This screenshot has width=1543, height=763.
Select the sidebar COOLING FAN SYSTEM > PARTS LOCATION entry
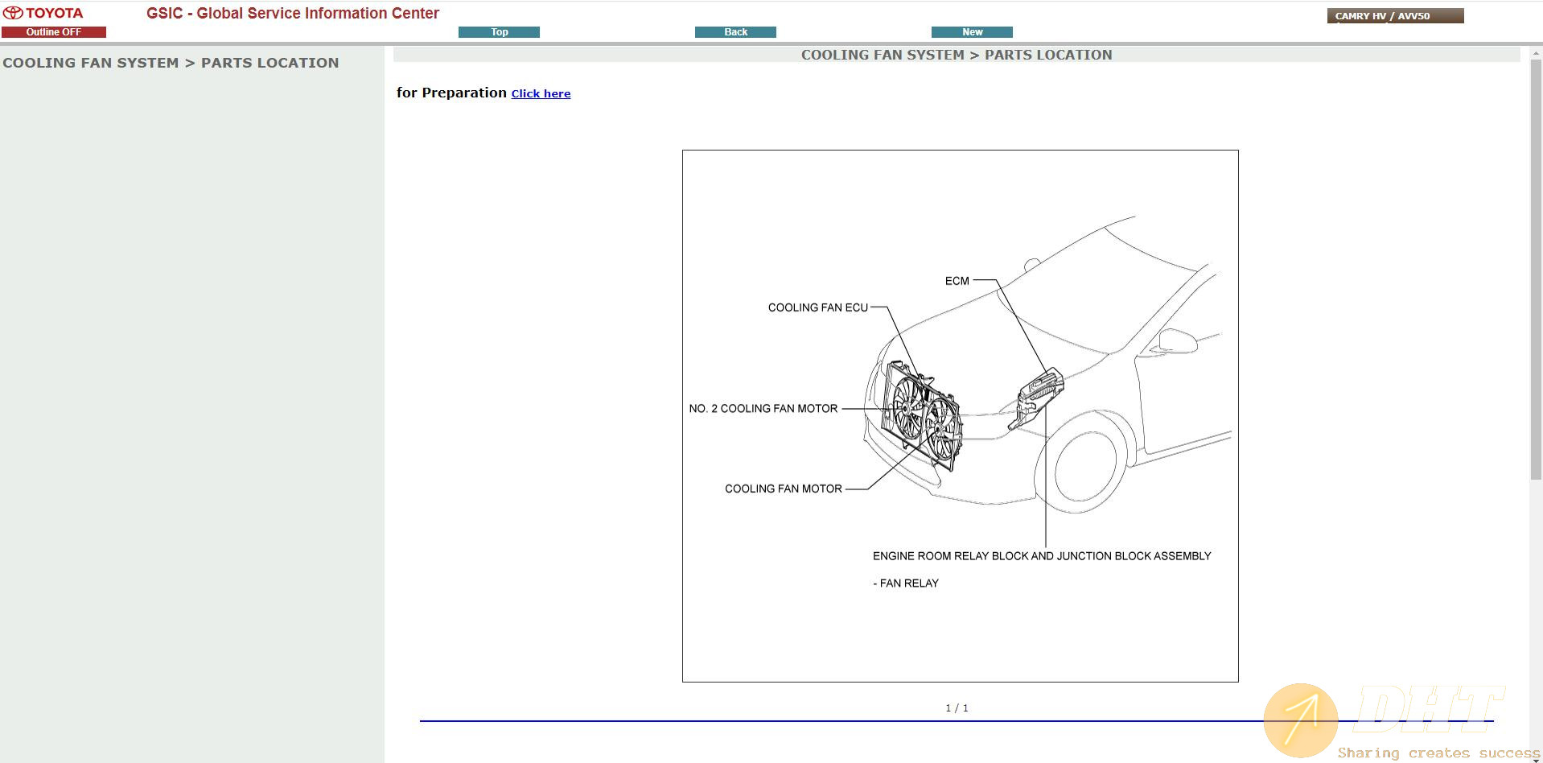pos(171,63)
